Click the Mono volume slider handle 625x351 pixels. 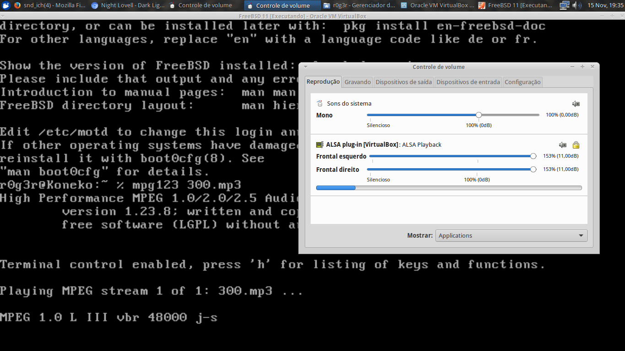tap(479, 115)
